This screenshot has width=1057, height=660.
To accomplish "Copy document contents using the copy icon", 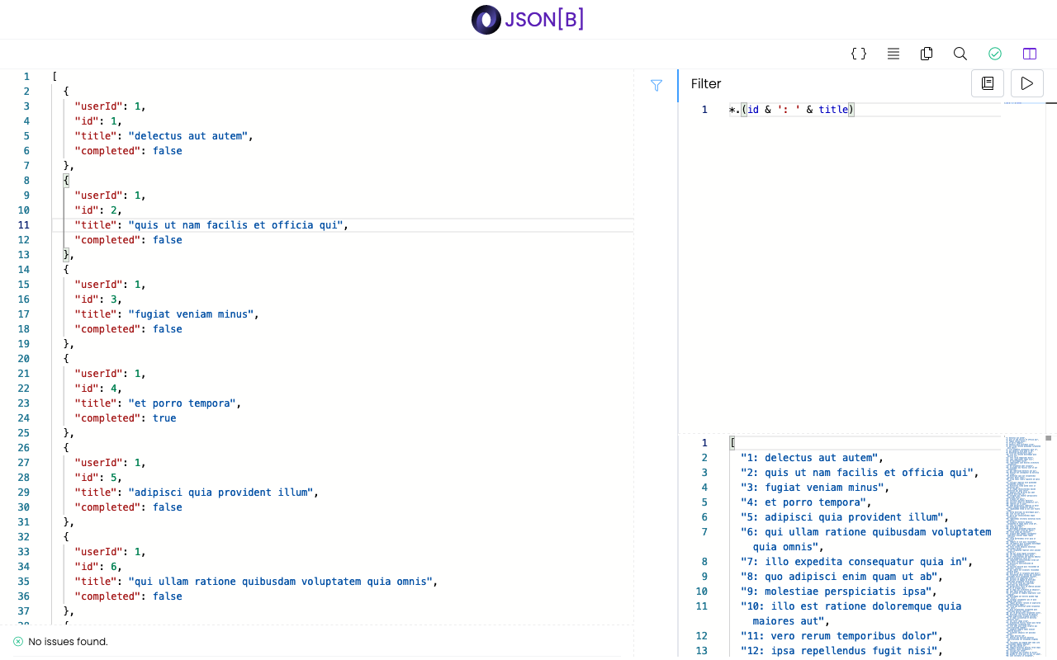I will [927, 54].
